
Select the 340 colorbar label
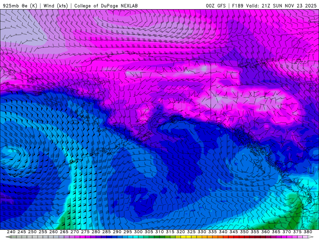pos(223,232)
